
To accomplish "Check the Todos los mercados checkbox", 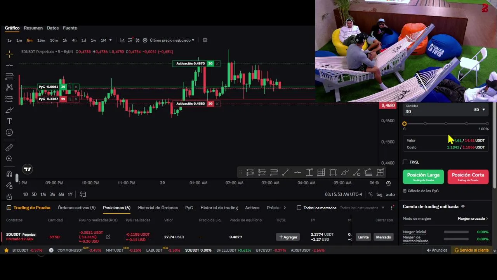I will [x=299, y=208].
